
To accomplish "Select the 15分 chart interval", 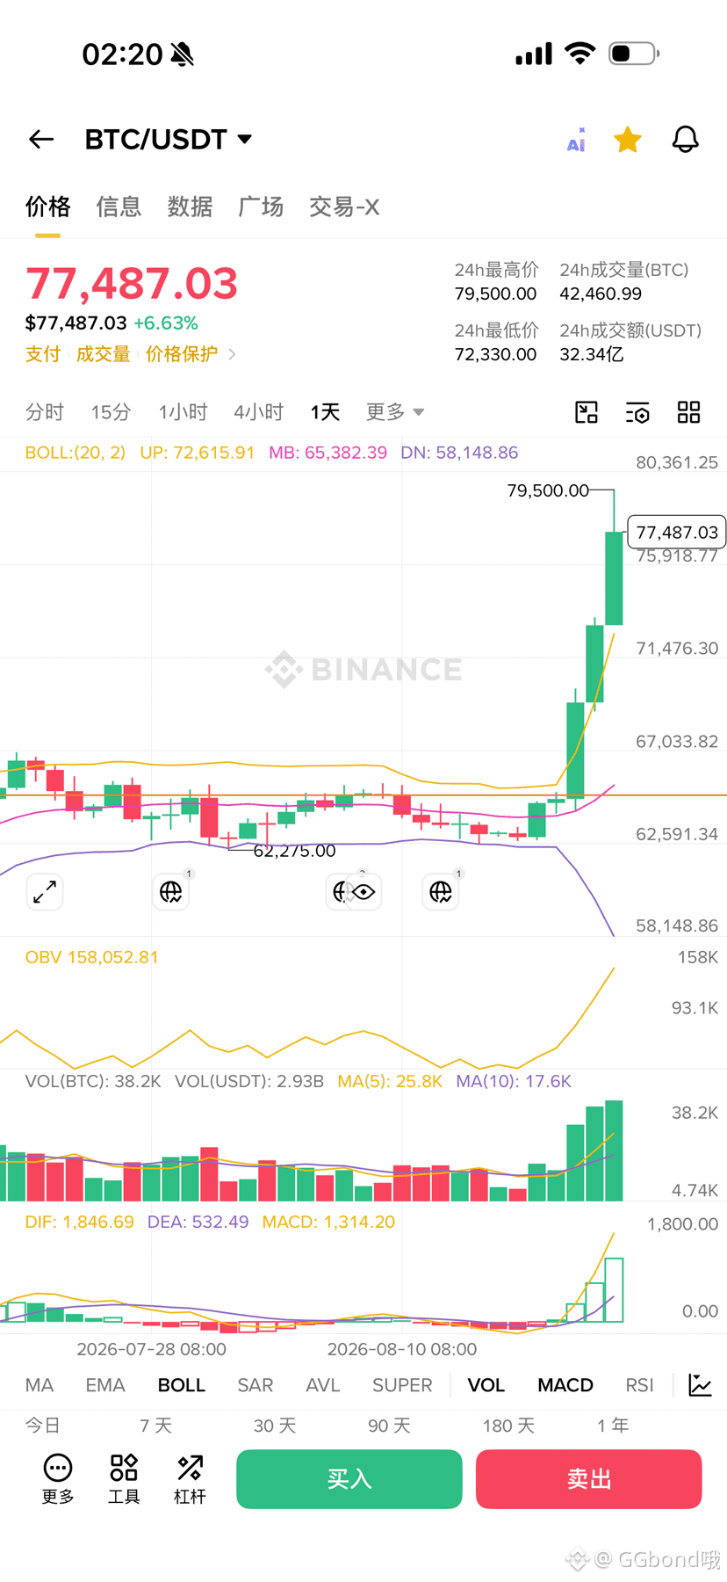I will 111,412.
